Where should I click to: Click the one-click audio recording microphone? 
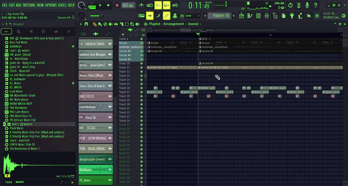click(307, 5)
